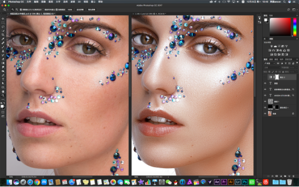Toggle the resize windows to fit checkbox
Viewport: 299px width, 187px height.
(22, 9)
